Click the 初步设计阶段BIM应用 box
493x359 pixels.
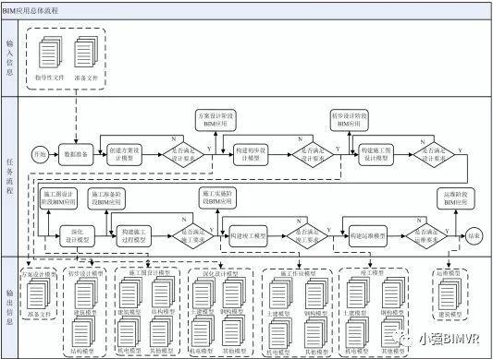(350, 120)
